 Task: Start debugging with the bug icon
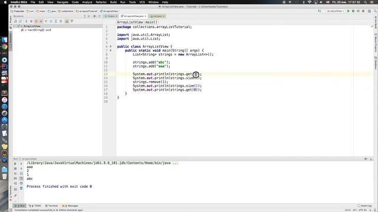[353, 11]
